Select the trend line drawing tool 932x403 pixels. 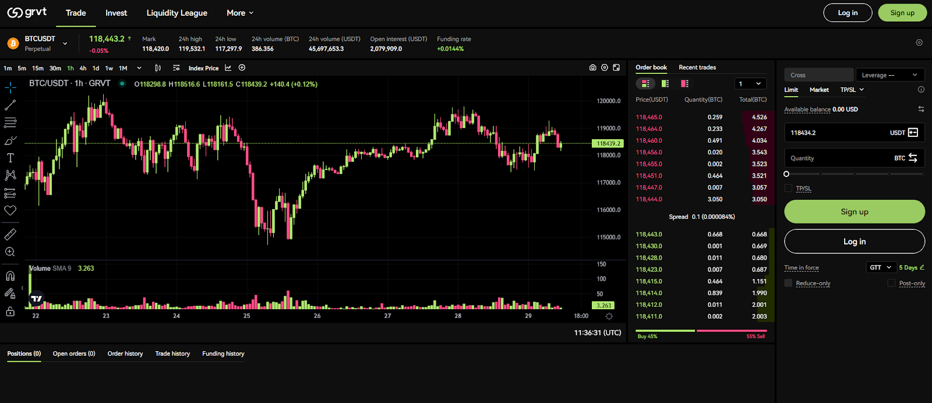coord(10,105)
